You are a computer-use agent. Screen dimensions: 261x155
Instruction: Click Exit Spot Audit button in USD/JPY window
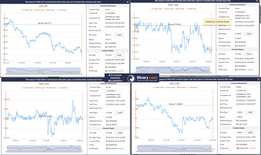tap(119, 55)
